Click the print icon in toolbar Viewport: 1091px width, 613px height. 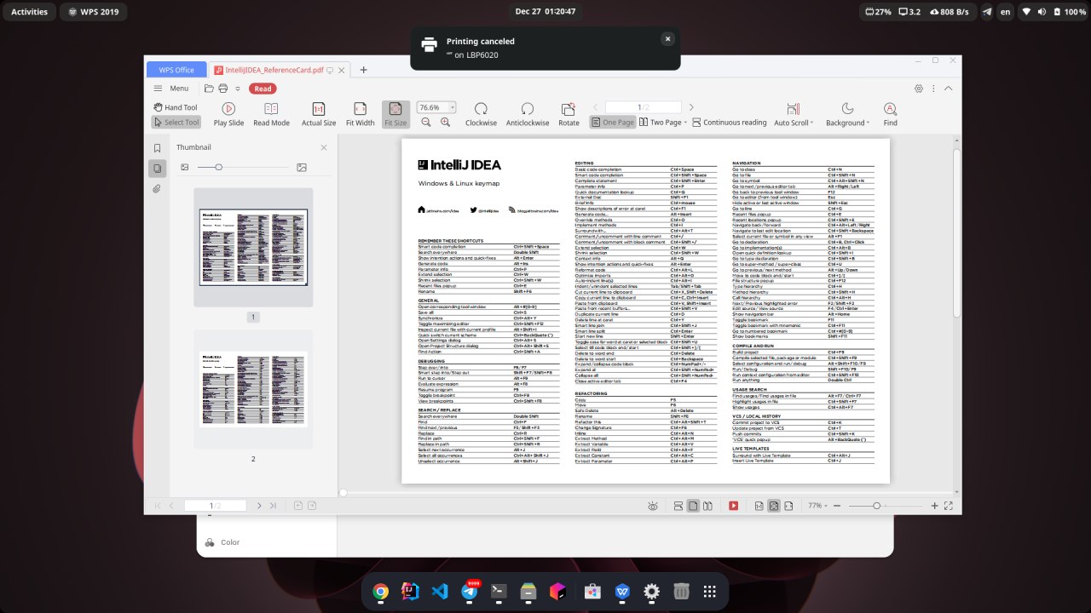coord(222,89)
